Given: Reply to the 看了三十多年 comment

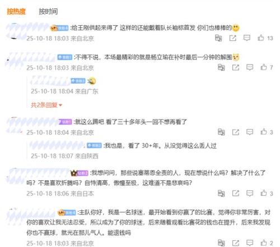Looking at the screenshot, I should (250, 132).
